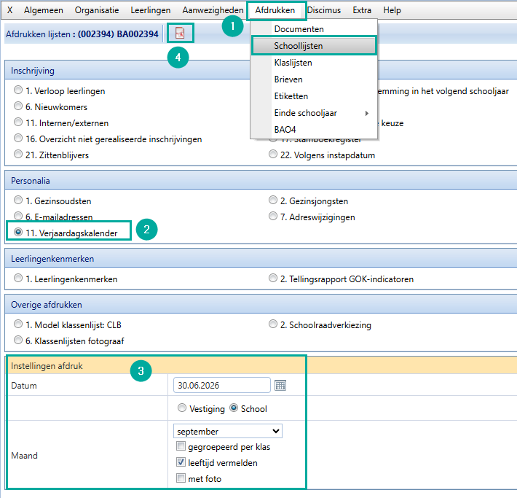Image resolution: width=517 pixels, height=498 pixels.
Task: Select 1. Gezinsoudsten radio button
Action: point(18,200)
